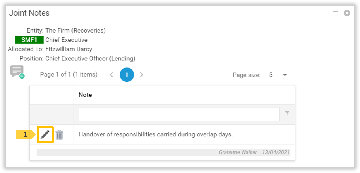Click the green SMF1 badge
Screen dimensions: 360x173
(x=29, y=40)
